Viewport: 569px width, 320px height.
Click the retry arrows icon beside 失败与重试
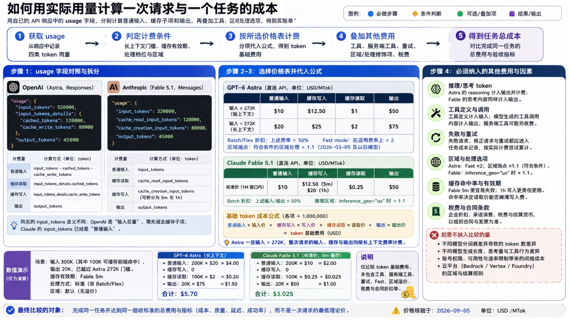pyautogui.click(x=436, y=138)
